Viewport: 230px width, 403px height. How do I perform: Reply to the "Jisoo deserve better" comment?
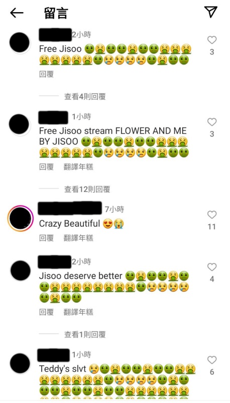(x=46, y=312)
